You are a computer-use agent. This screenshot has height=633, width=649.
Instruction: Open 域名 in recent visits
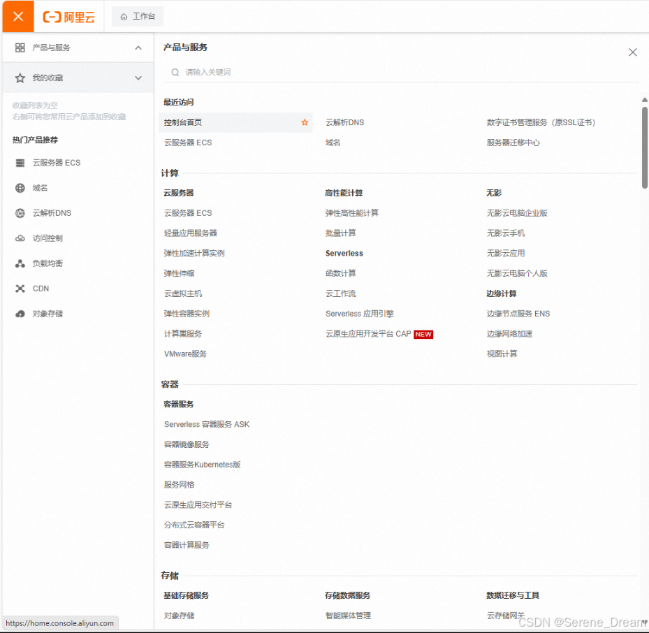pyautogui.click(x=333, y=143)
